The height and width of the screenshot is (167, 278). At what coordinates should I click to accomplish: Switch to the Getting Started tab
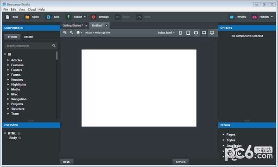tap(73, 26)
